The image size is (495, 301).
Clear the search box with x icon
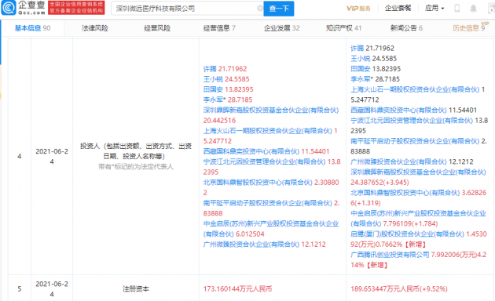pos(260,9)
